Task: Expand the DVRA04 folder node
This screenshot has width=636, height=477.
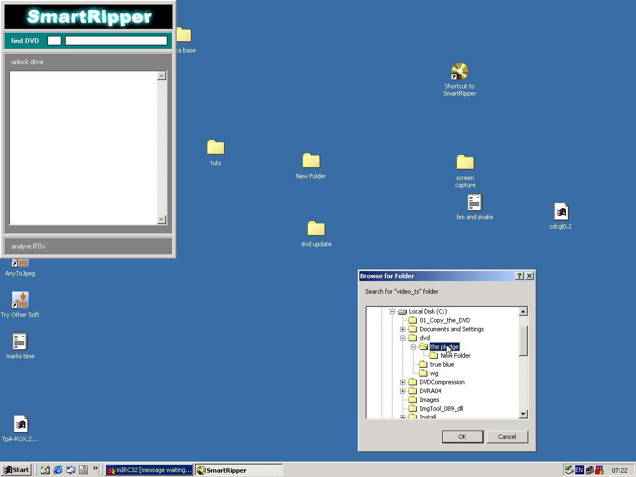Action: (403, 391)
